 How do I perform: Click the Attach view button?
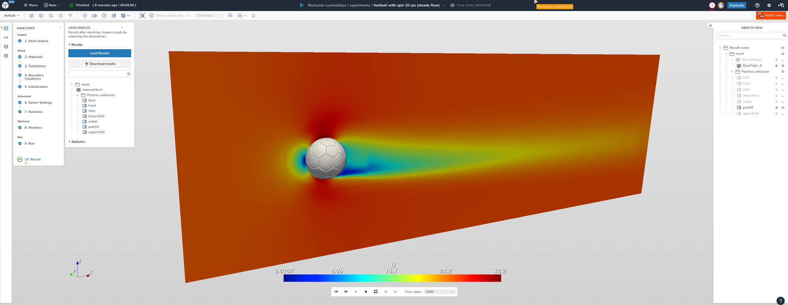[x=771, y=15]
